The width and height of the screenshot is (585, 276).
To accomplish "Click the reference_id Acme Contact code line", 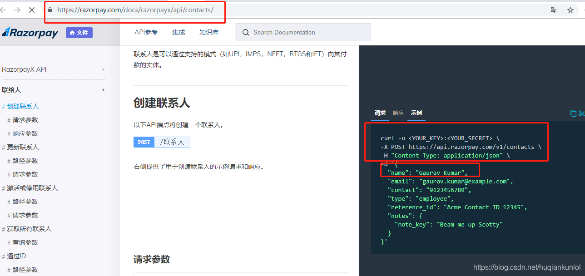I will coord(457,207).
